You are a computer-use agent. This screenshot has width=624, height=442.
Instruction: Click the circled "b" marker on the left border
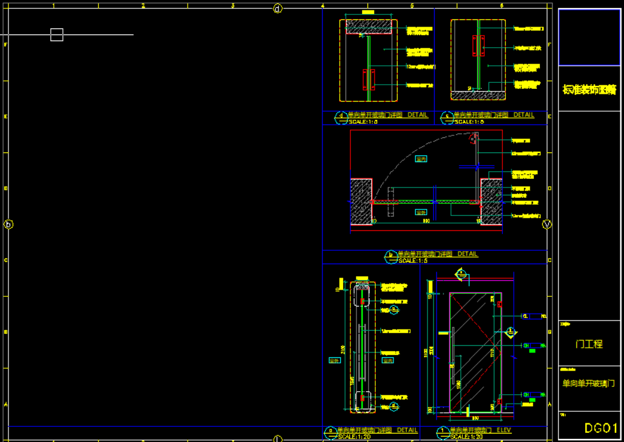[x=8, y=224]
